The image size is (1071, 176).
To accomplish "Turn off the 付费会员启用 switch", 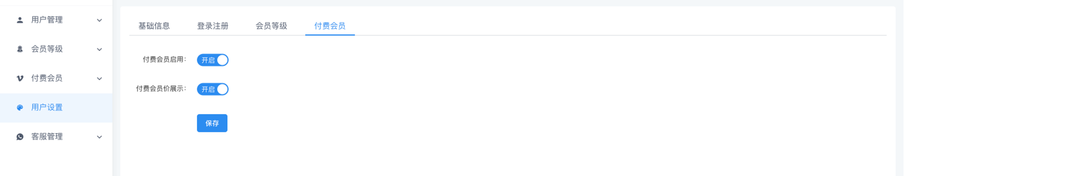I will pyautogui.click(x=212, y=60).
